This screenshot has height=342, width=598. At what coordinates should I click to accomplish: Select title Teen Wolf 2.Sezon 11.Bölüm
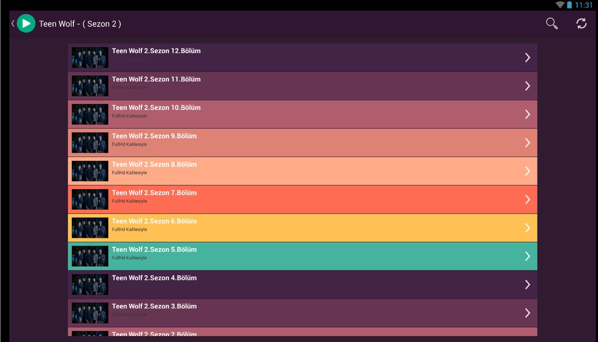(156, 79)
